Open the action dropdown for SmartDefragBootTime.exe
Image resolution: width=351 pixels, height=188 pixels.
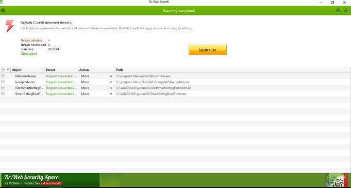111,94
